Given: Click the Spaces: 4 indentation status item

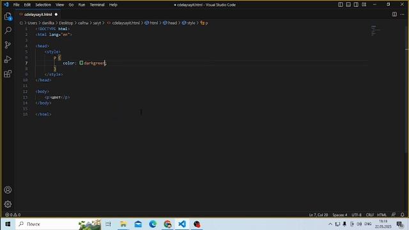Looking at the screenshot, I should [339, 215].
